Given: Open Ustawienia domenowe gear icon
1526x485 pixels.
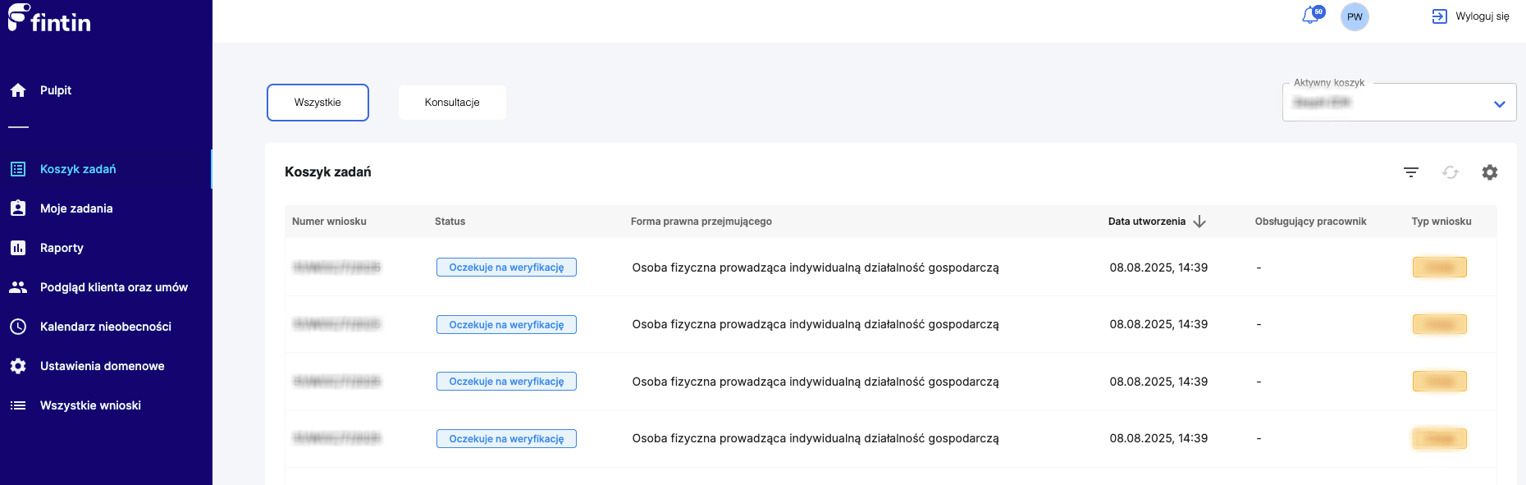Looking at the screenshot, I should pyautogui.click(x=18, y=366).
